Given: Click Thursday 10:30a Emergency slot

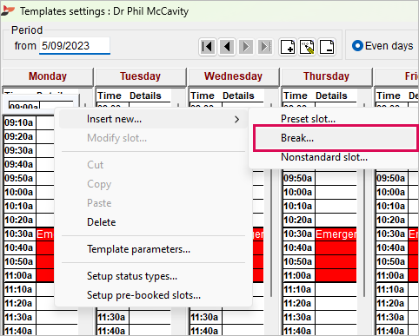Looking at the screenshot, I should [336, 234].
